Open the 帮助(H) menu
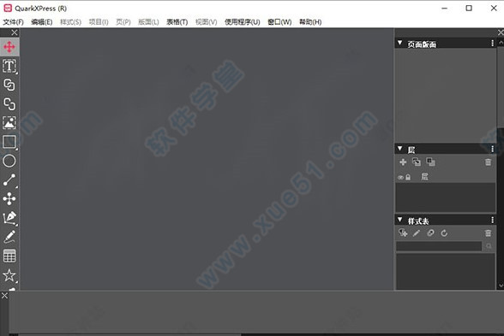The width and height of the screenshot is (504, 336). (310, 22)
